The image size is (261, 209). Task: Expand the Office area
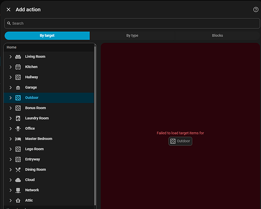(11, 129)
